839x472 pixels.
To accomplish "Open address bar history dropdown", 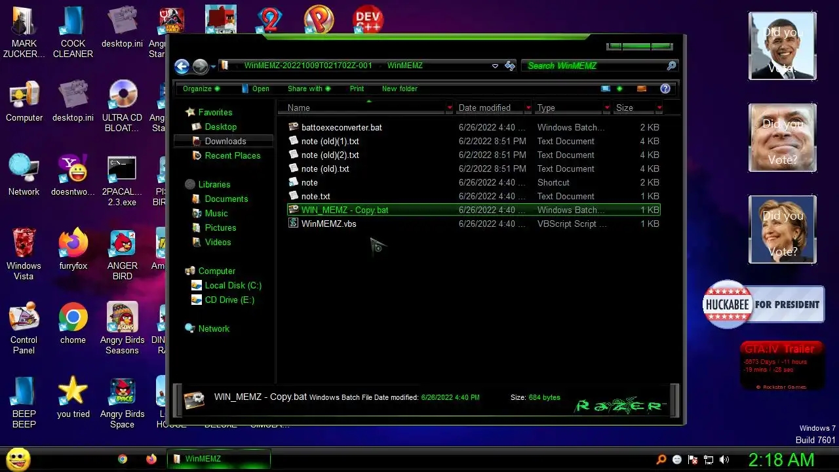I will tap(495, 66).
